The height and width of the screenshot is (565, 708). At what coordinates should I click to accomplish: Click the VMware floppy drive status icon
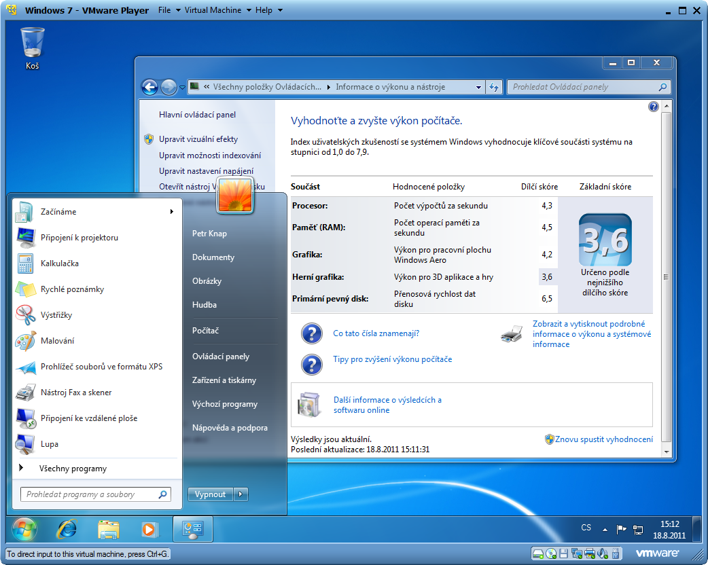[x=563, y=553]
